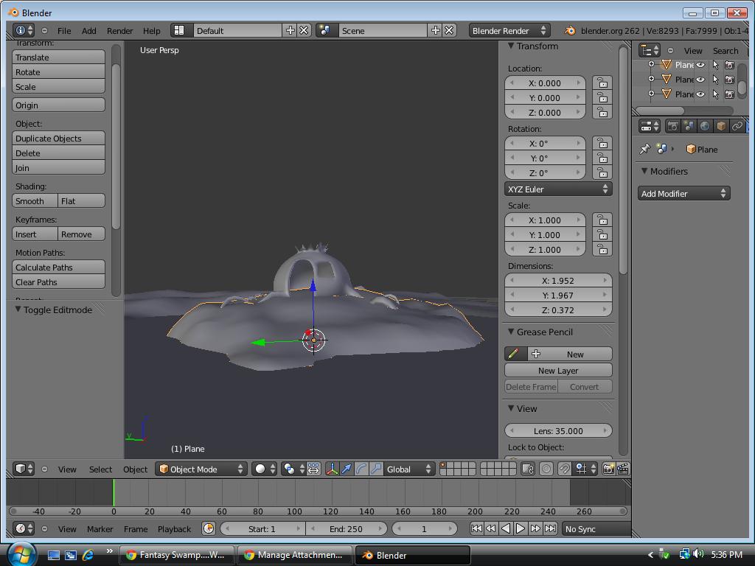Enable the translate manipulator arrow
This screenshot has height=566, width=755.
coord(347,469)
